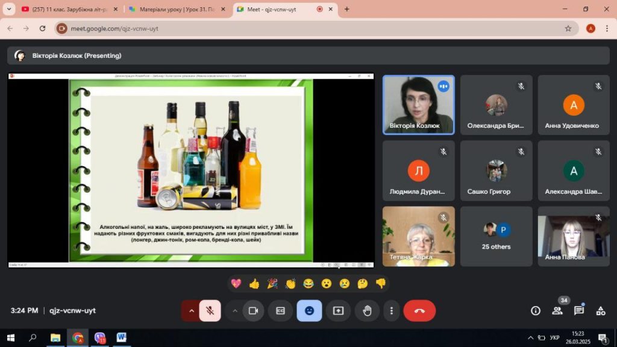Send thumbs up emoji reaction
Viewport: 617px width, 347px height.
tap(254, 283)
